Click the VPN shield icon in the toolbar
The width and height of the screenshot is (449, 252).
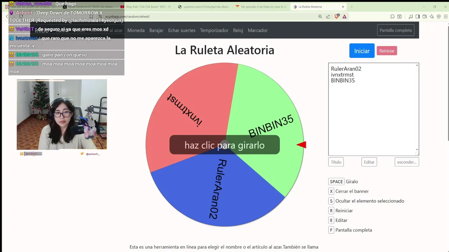click(x=438, y=16)
